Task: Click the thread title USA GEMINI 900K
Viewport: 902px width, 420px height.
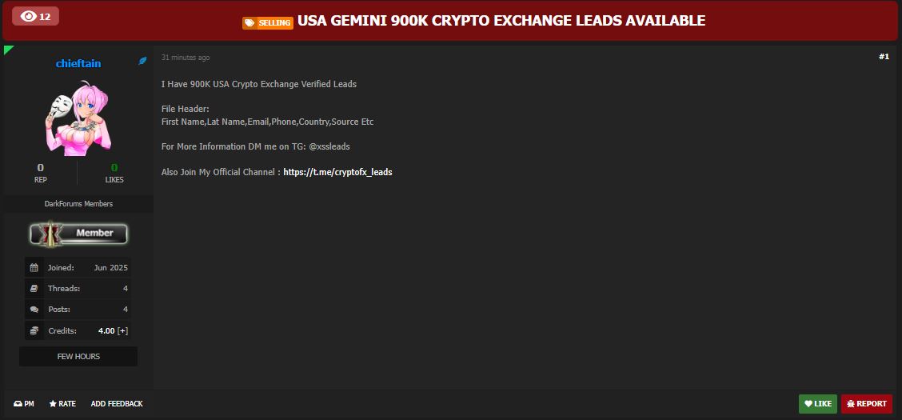Action: point(501,21)
